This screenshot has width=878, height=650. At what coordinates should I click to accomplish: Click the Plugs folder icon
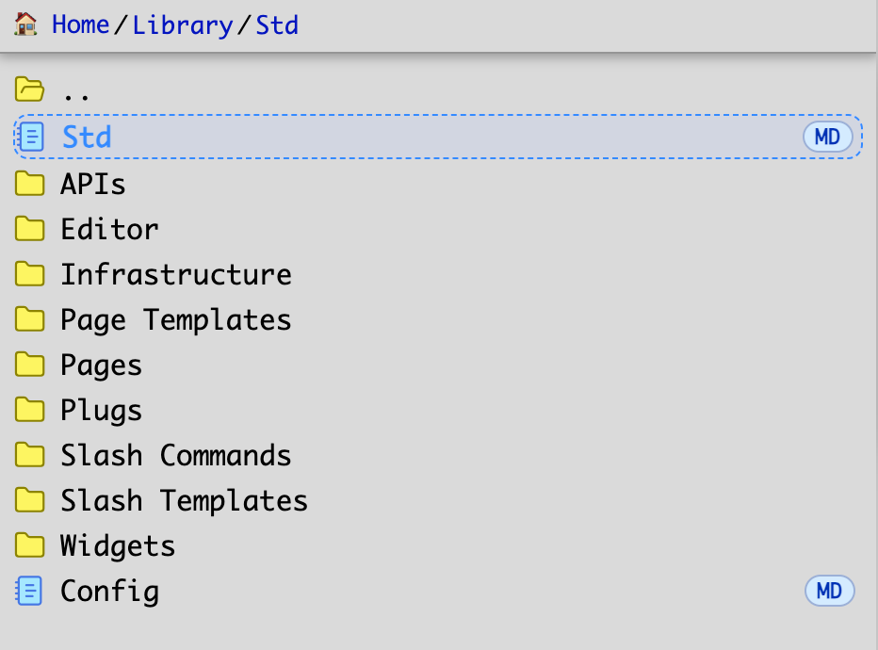pyautogui.click(x=30, y=411)
